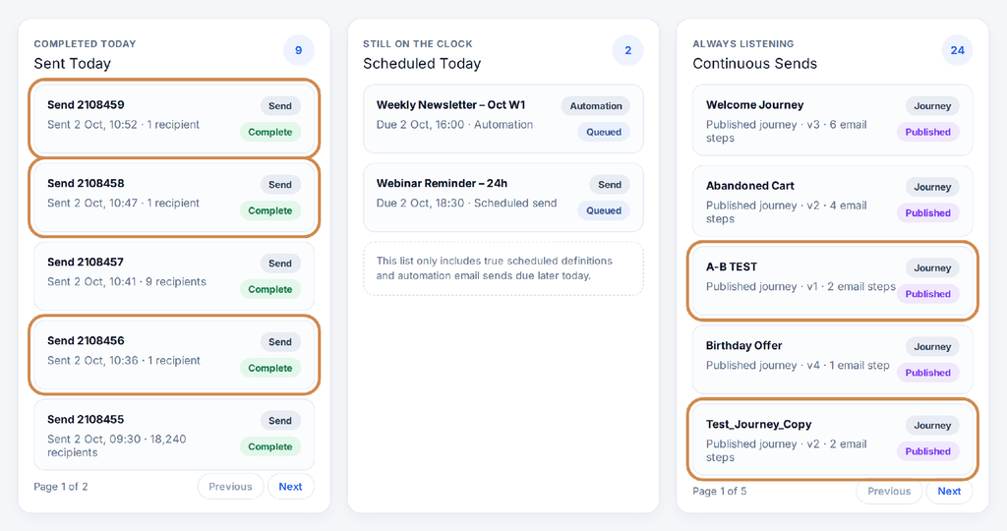Open the A-B TEST journey

point(832,280)
